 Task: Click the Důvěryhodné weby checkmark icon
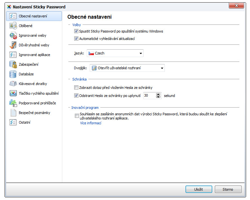pos(13,45)
